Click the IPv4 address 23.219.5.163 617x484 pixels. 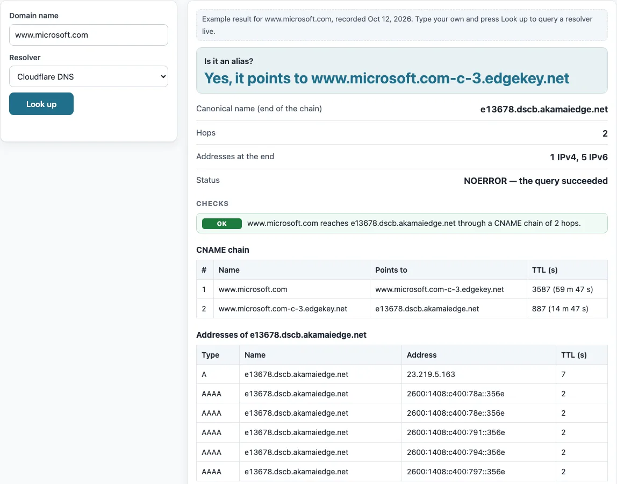point(431,374)
